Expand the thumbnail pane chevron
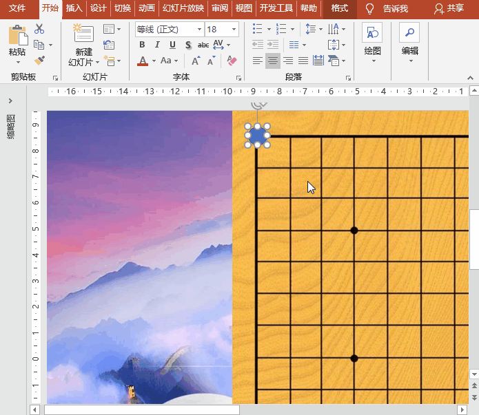 tap(11, 100)
